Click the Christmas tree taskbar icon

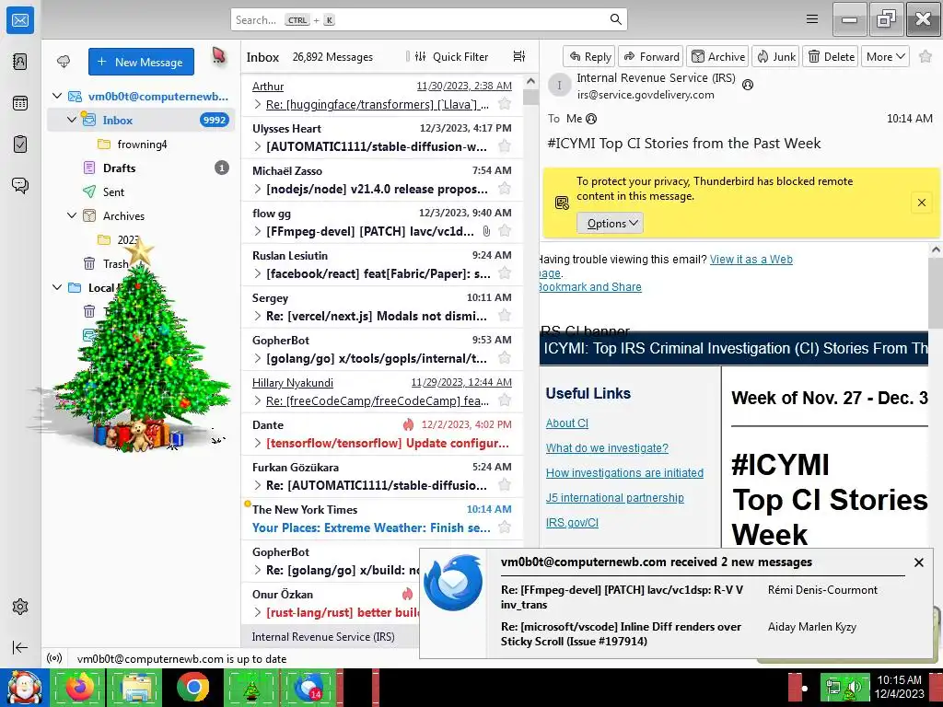click(x=250, y=687)
